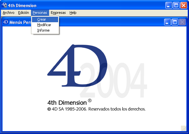Click the 4th Dimension app icon in title bar
Image resolution: width=189 pixels, height=134 pixels.
click(x=4, y=5)
